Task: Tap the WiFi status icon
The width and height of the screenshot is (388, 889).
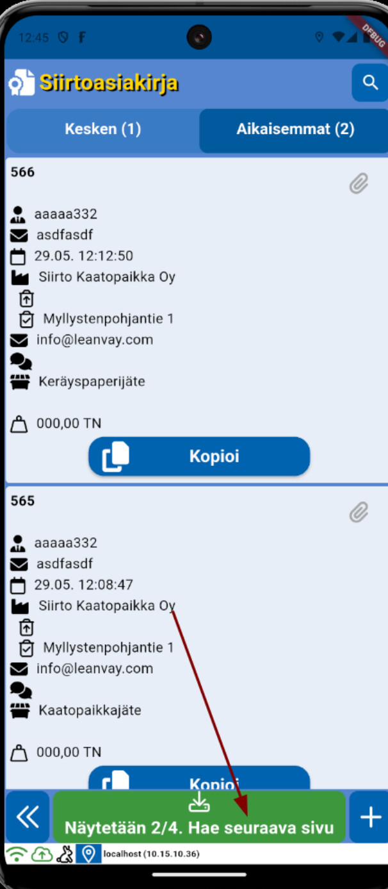Action: 17,854
